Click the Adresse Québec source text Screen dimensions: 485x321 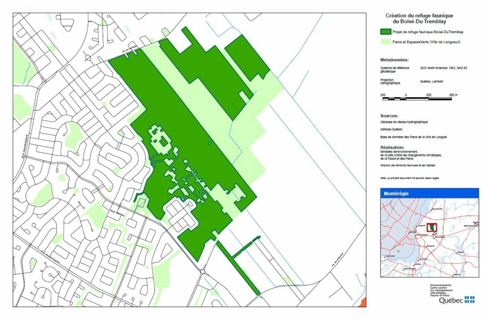[x=391, y=129]
